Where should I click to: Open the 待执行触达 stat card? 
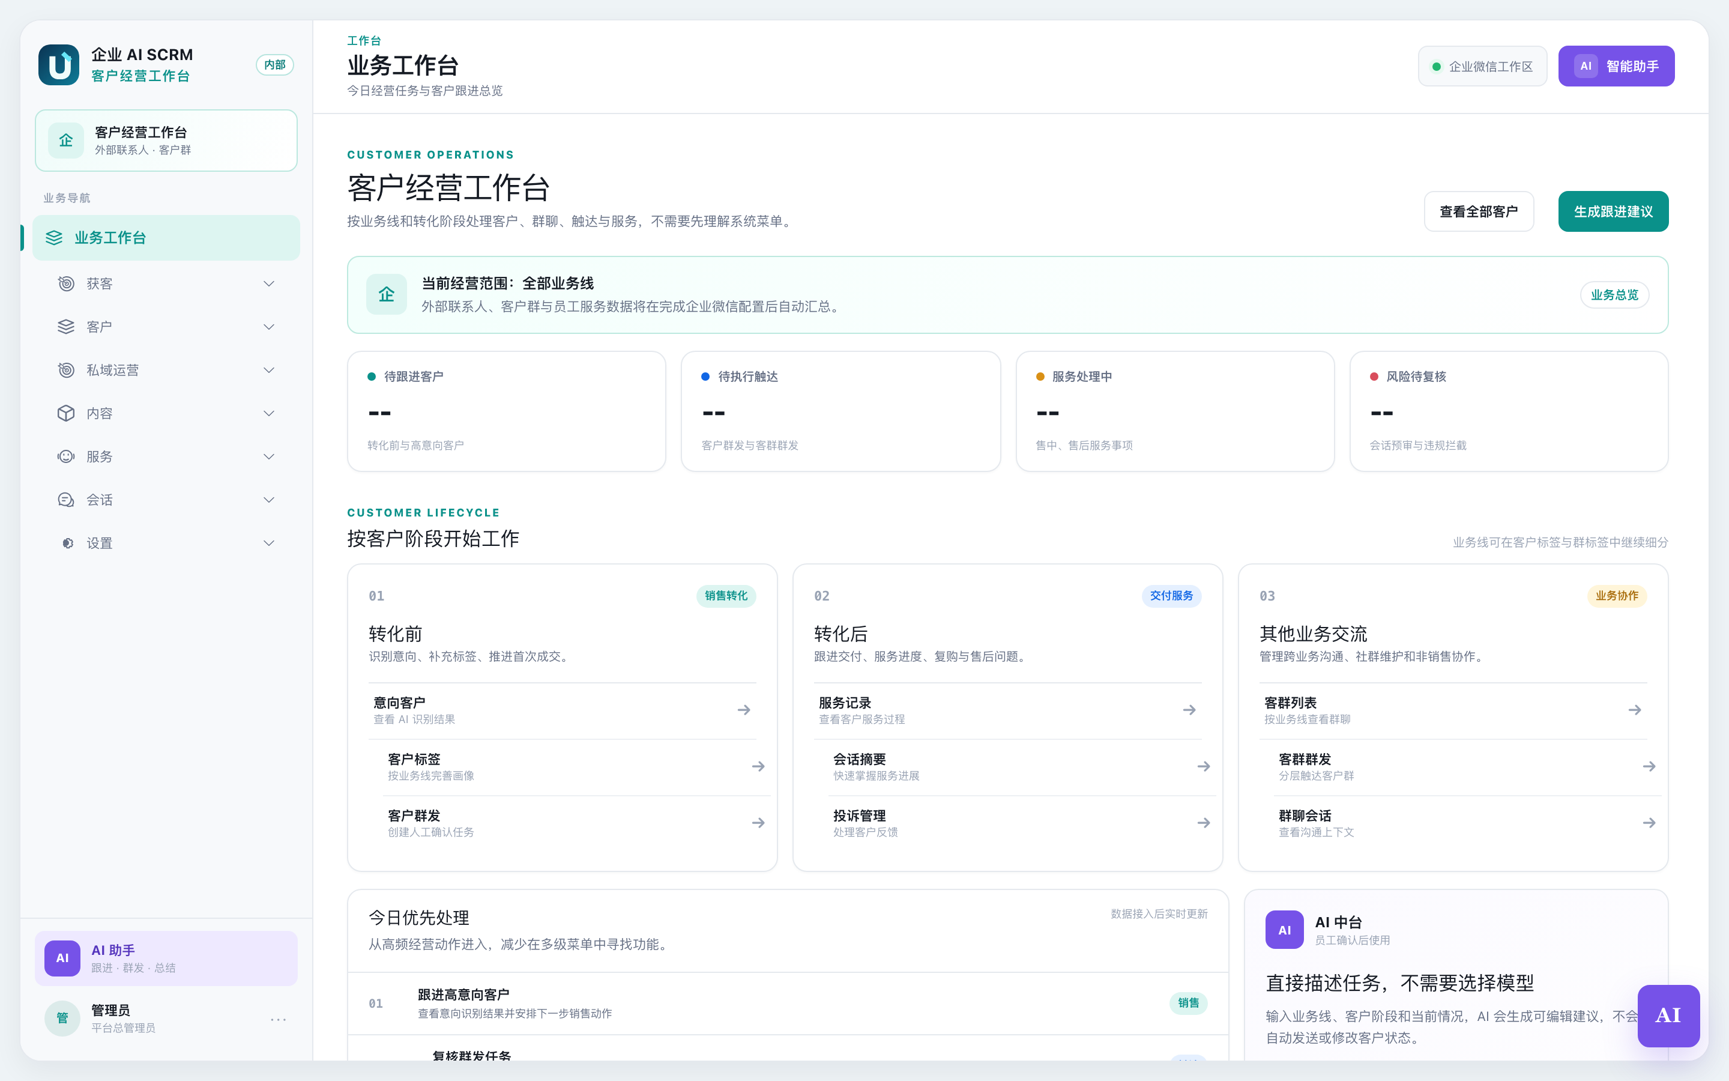(x=840, y=411)
